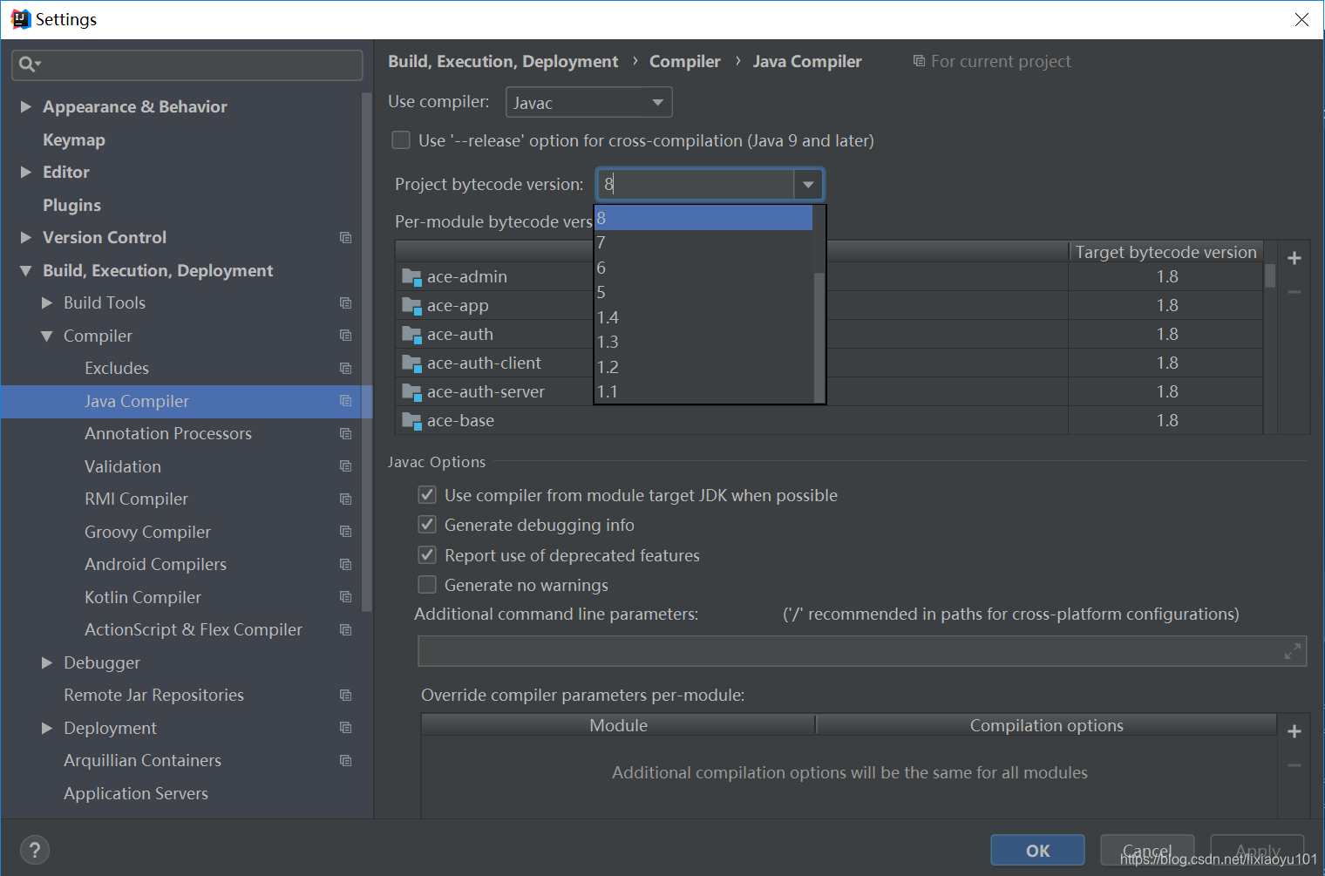Click project-level icon beside Groovy Compiler
Screen dimensions: 1325x876
tap(345, 532)
